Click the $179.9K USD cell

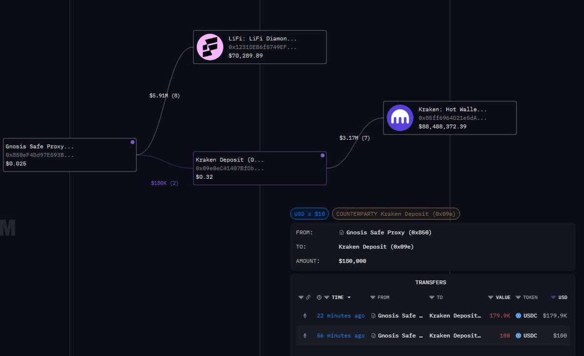point(555,316)
